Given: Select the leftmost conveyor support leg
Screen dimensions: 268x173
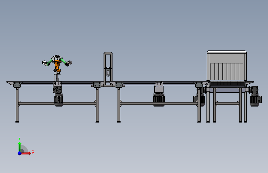Looking at the screenshot, I should [x=17, y=105].
